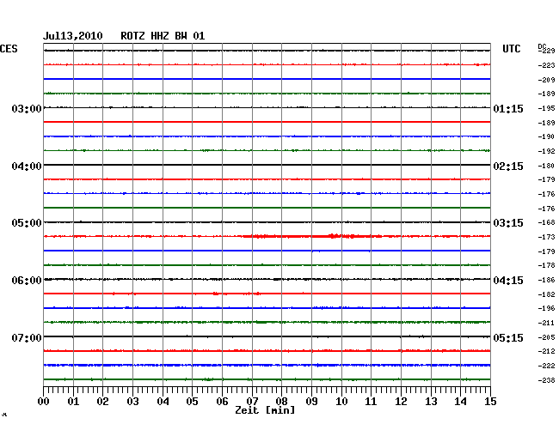Click the x-axis minute label '15'

pos(490,402)
